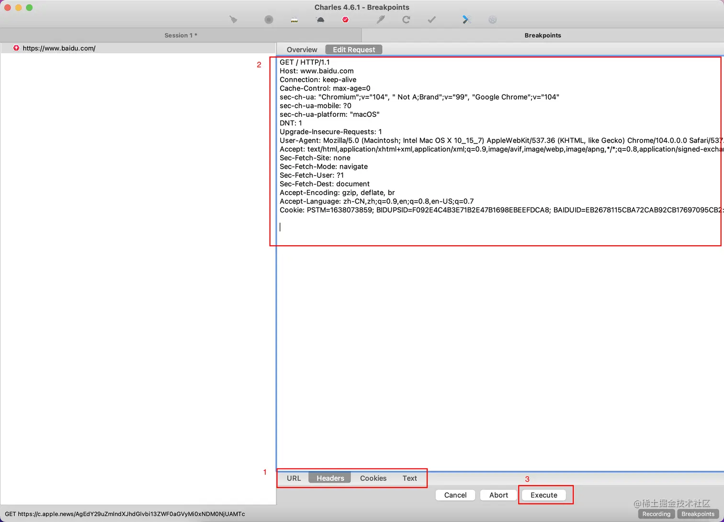Viewport: 724px width, 522px height.
Task: Click the validate checkmark icon
Action: (432, 20)
